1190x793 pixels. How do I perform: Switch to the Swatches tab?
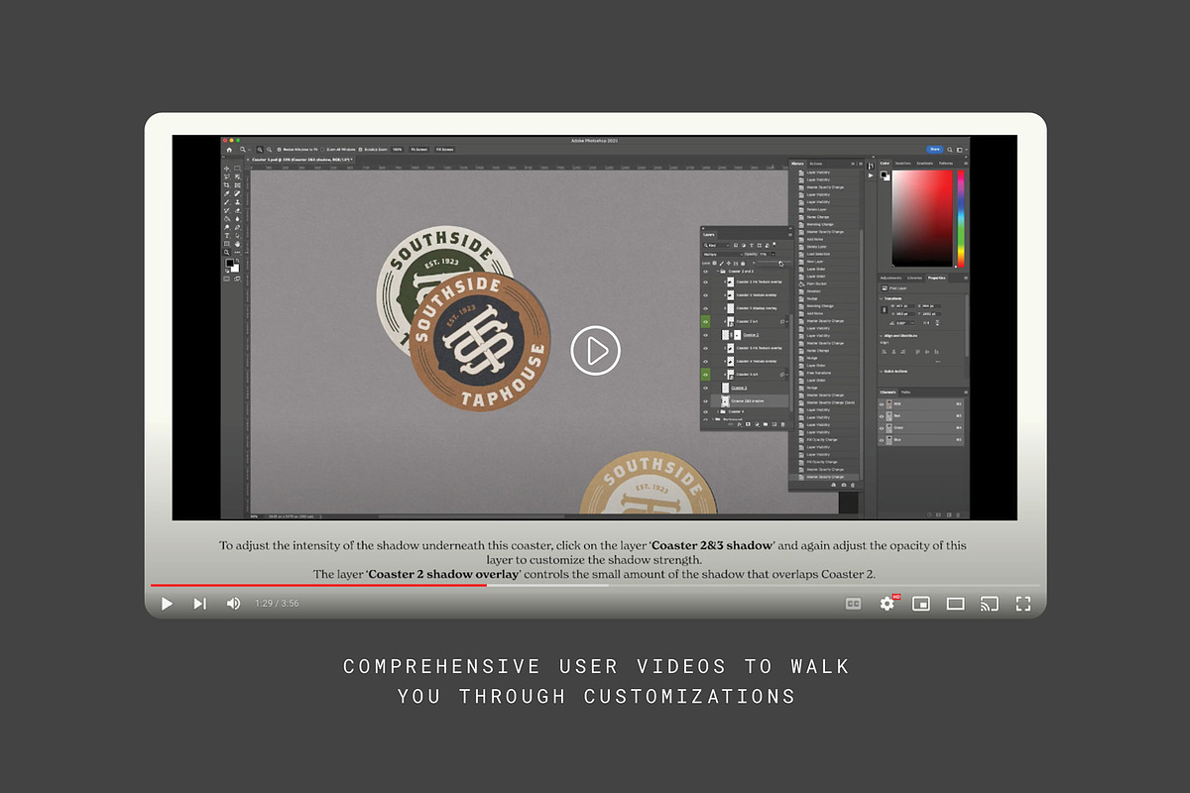[903, 163]
